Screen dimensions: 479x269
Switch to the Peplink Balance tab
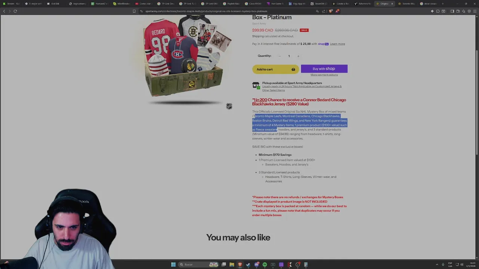232,4
